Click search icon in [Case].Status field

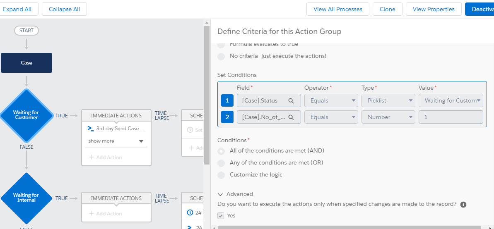pyautogui.click(x=291, y=100)
